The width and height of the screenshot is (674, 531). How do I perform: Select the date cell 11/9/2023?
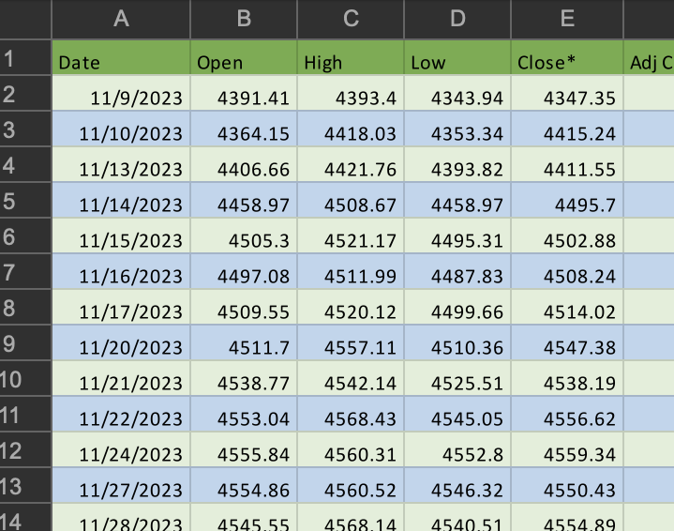pyautogui.click(x=121, y=94)
